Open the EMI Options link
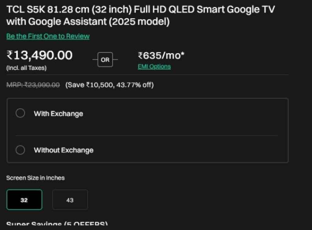The image size is (312, 230). coord(154,66)
